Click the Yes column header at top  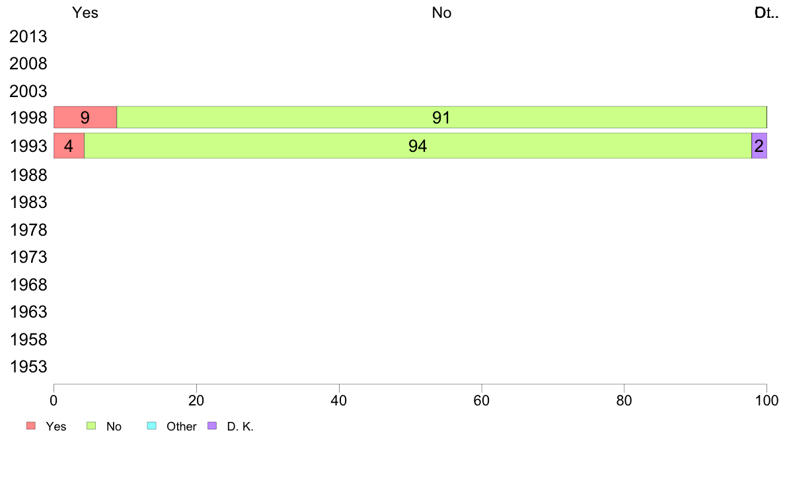tap(85, 13)
